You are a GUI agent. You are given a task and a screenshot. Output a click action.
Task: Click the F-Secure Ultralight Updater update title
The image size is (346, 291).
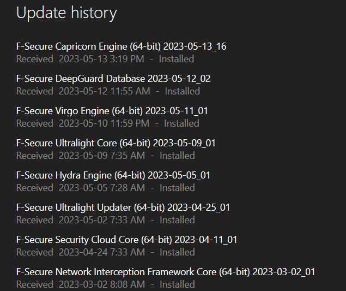[x=123, y=207]
